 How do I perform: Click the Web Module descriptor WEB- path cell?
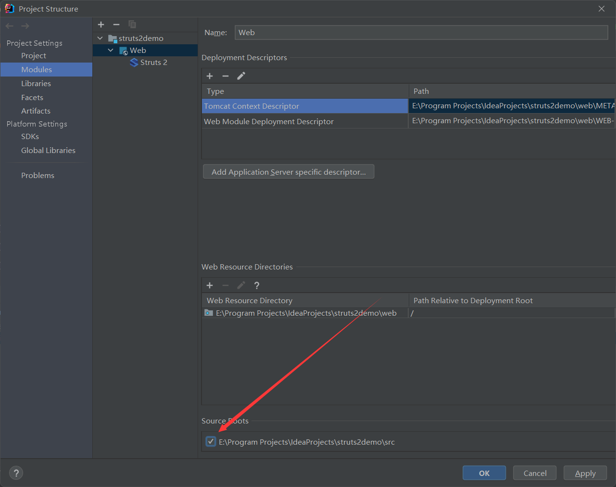click(x=512, y=121)
